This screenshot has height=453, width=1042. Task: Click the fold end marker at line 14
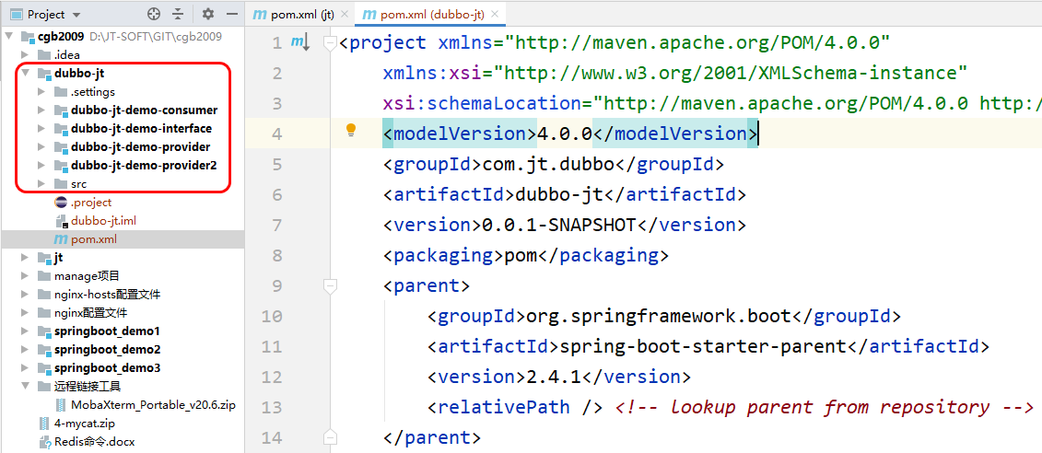pyautogui.click(x=330, y=437)
